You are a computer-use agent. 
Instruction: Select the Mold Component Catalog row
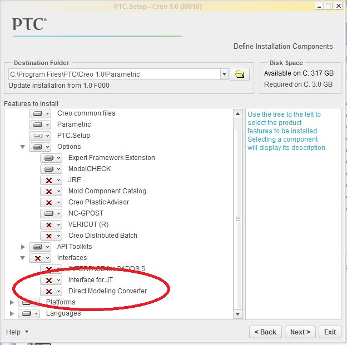click(x=107, y=191)
